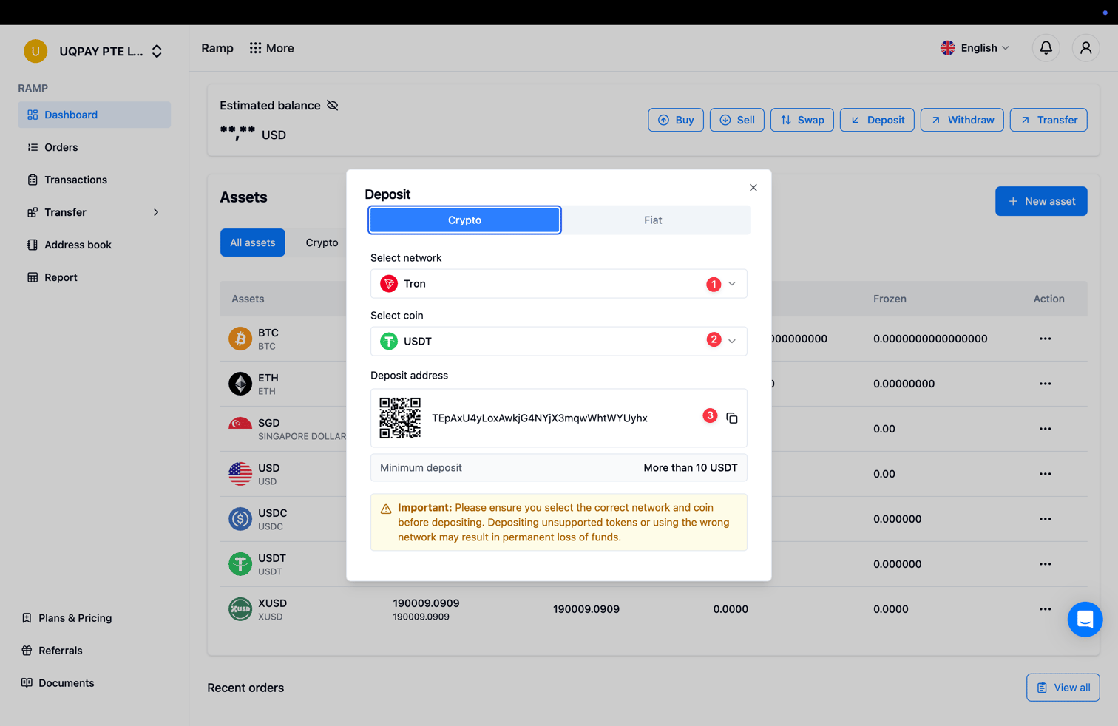Open the user profile icon
Image resolution: width=1118 pixels, height=726 pixels.
(x=1085, y=48)
